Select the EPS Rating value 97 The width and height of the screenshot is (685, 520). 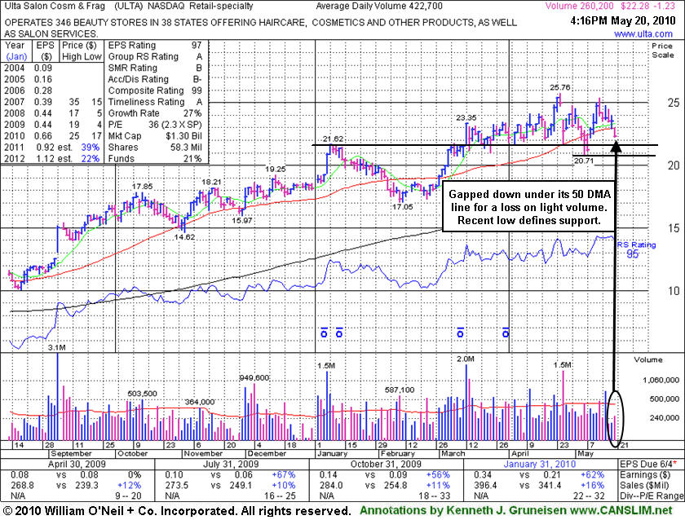(197, 45)
